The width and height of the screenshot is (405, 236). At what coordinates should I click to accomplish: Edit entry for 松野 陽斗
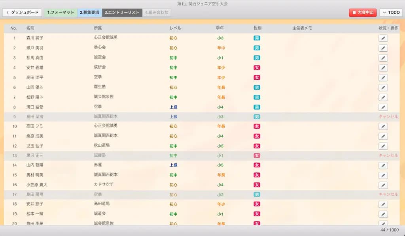click(383, 97)
